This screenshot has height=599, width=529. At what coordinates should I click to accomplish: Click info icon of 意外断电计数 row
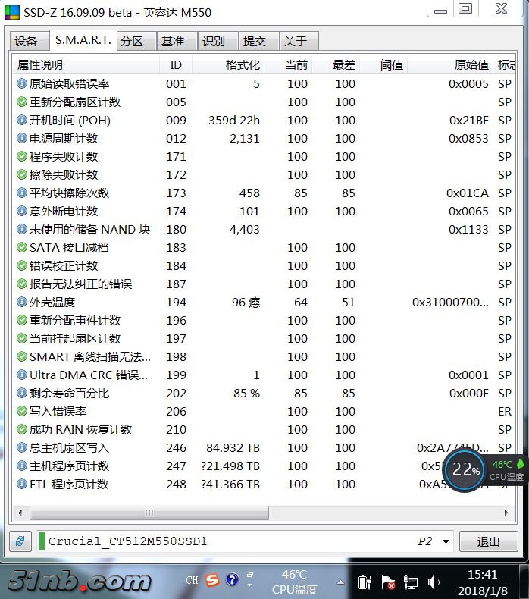[22, 211]
